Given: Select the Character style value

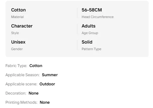Looking at the screenshot, I should [x=22, y=26].
